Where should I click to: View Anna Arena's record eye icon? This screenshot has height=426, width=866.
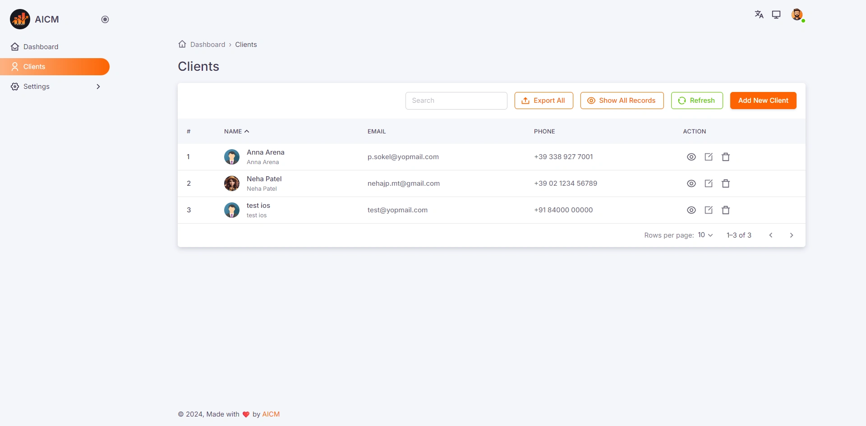coord(691,157)
